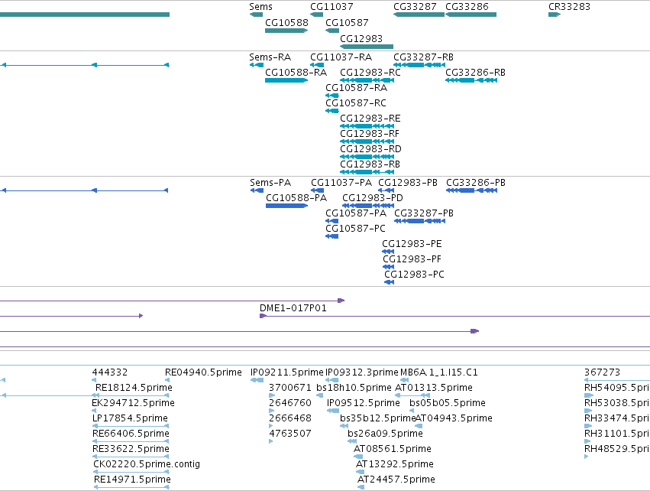Select EST AT08561.5prime
This screenshot has width=650, height=491.
click(358, 457)
